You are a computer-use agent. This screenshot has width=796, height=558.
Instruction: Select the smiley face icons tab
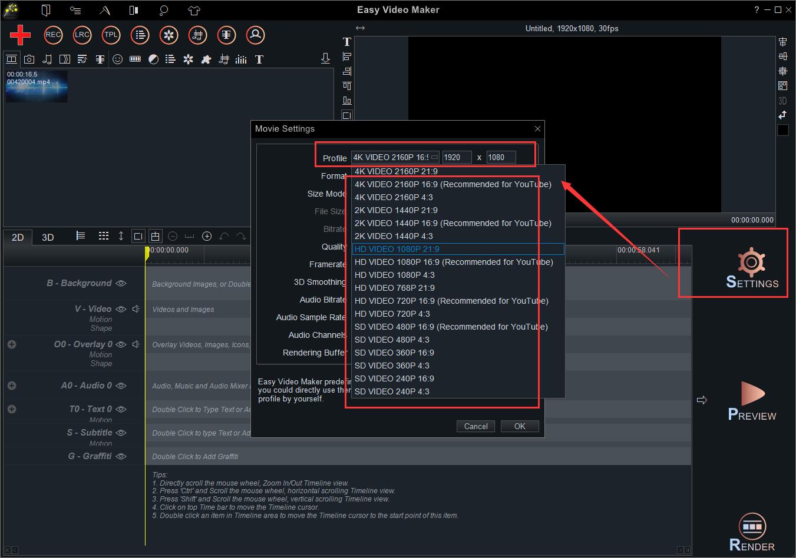pyautogui.click(x=118, y=59)
